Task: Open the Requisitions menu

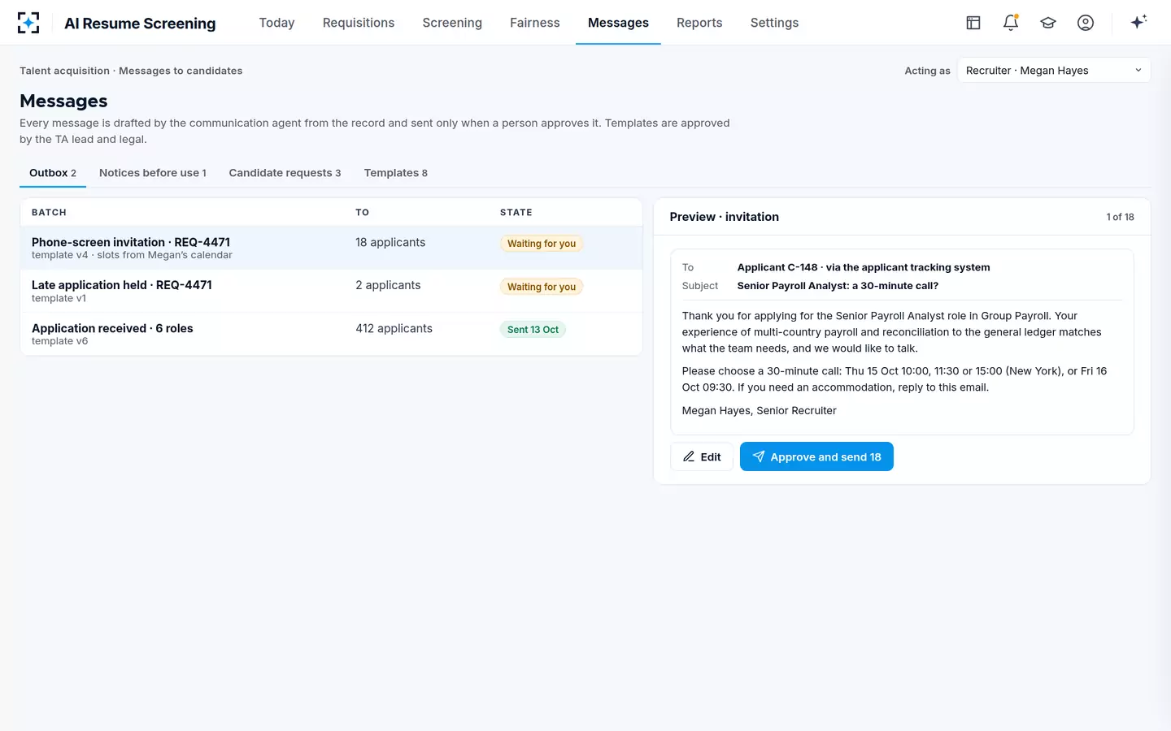Action: 359,23
